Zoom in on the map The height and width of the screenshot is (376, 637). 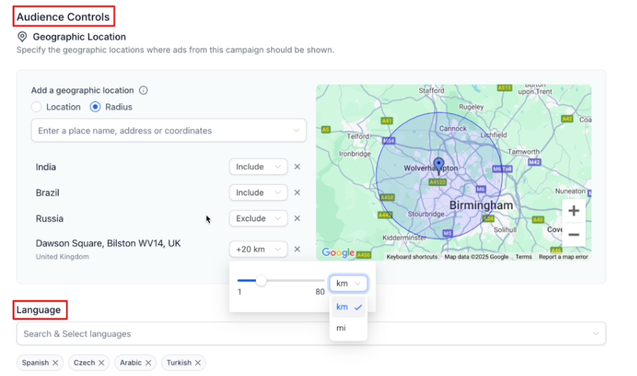click(574, 211)
